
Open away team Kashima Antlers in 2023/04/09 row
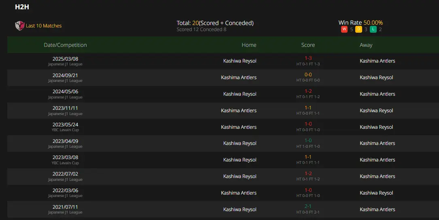pos(377,143)
